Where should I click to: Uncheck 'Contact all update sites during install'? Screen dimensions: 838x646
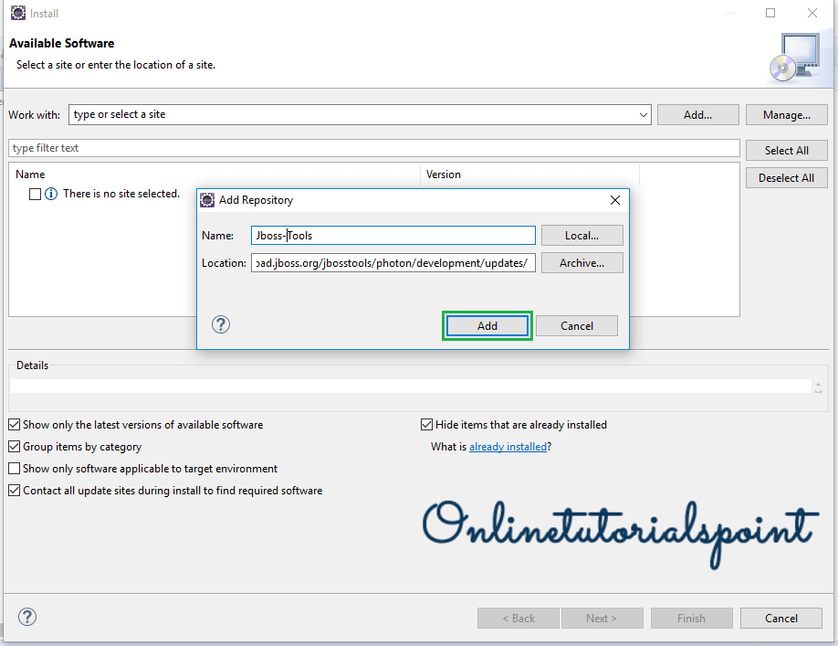(x=15, y=491)
